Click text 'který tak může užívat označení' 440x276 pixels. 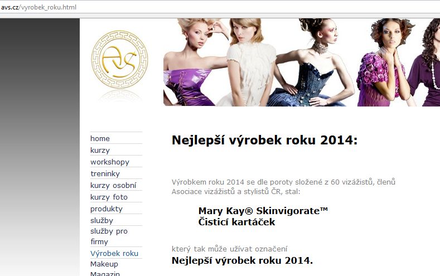[x=230, y=249]
